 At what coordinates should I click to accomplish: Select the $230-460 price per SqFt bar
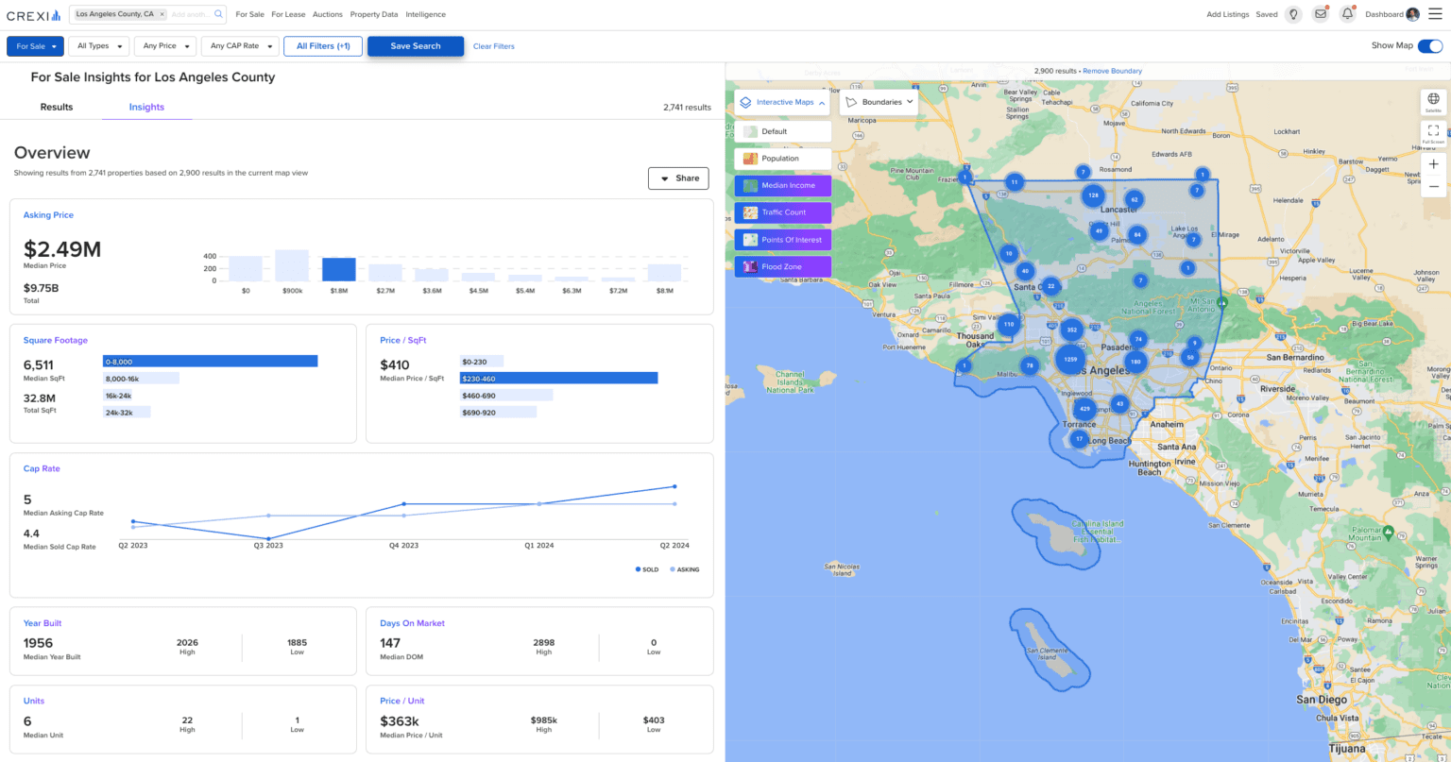[557, 378]
